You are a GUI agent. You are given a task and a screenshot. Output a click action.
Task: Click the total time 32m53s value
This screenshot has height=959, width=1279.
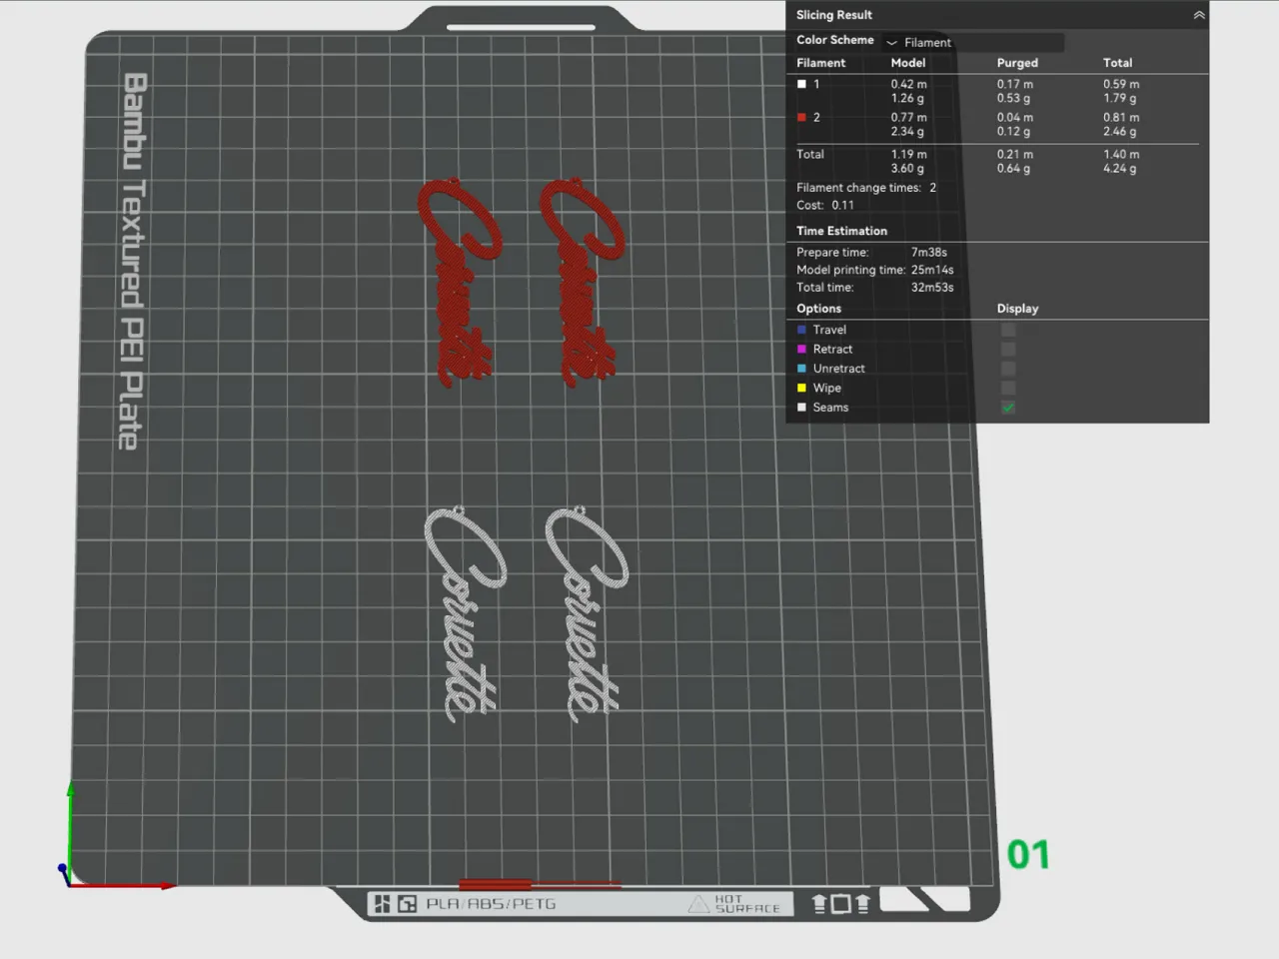(932, 287)
